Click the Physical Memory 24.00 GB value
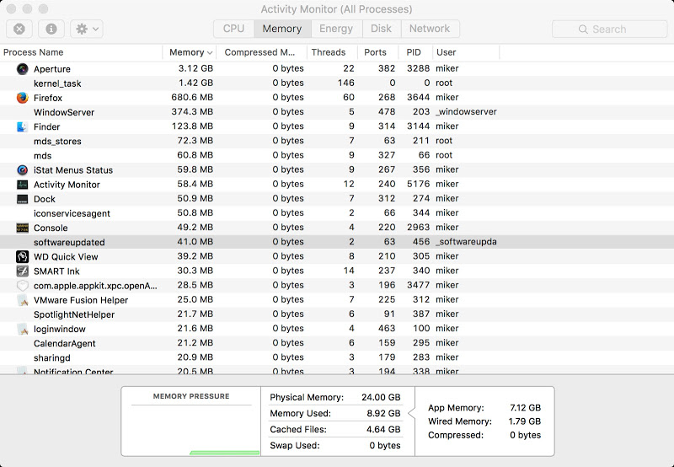Screen dimensions: 674x467 coord(381,397)
